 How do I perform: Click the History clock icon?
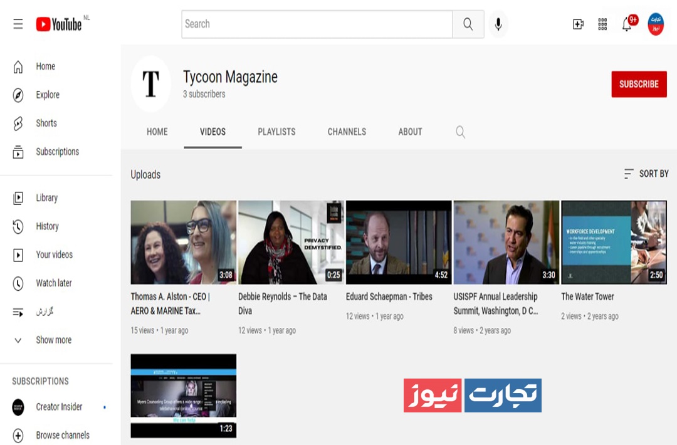coord(18,227)
